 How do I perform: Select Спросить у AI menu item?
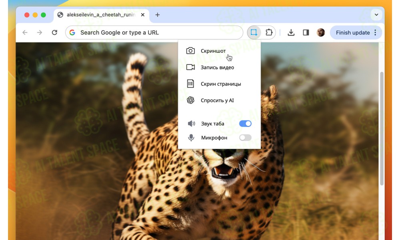tap(219, 100)
